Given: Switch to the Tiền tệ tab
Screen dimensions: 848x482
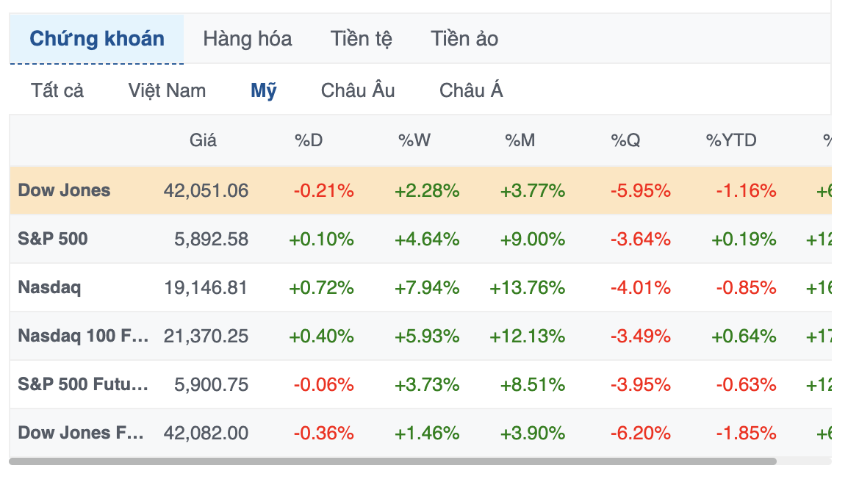Looking at the screenshot, I should point(361,39).
